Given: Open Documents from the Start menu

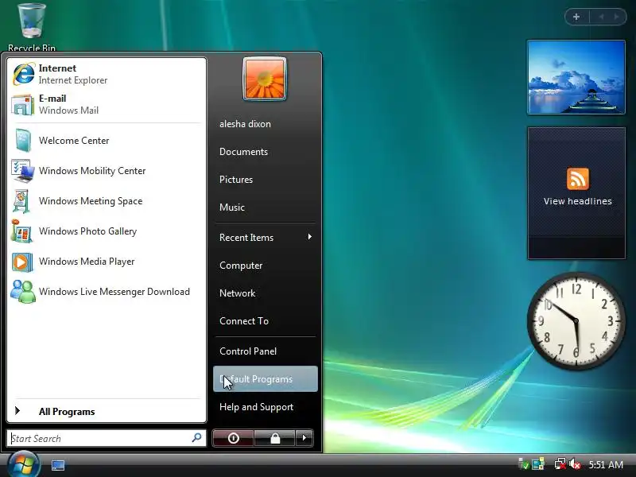Looking at the screenshot, I should 243,152.
